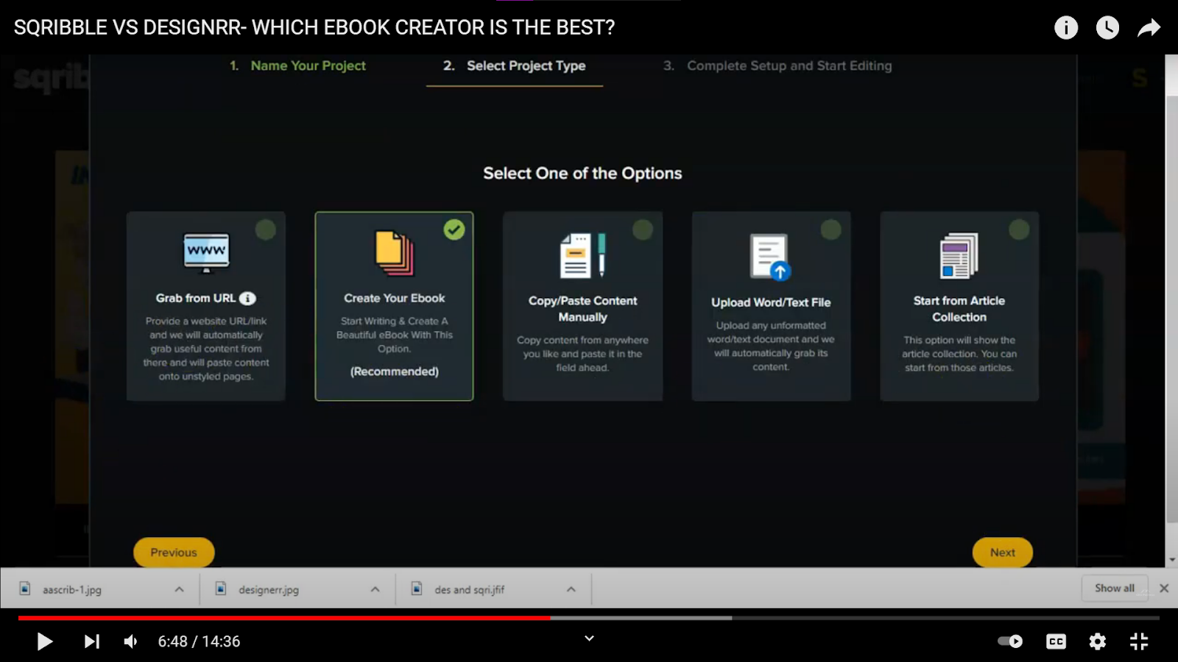Click the Grab from URL card title
Viewport: 1178px width, 662px height.
point(196,298)
